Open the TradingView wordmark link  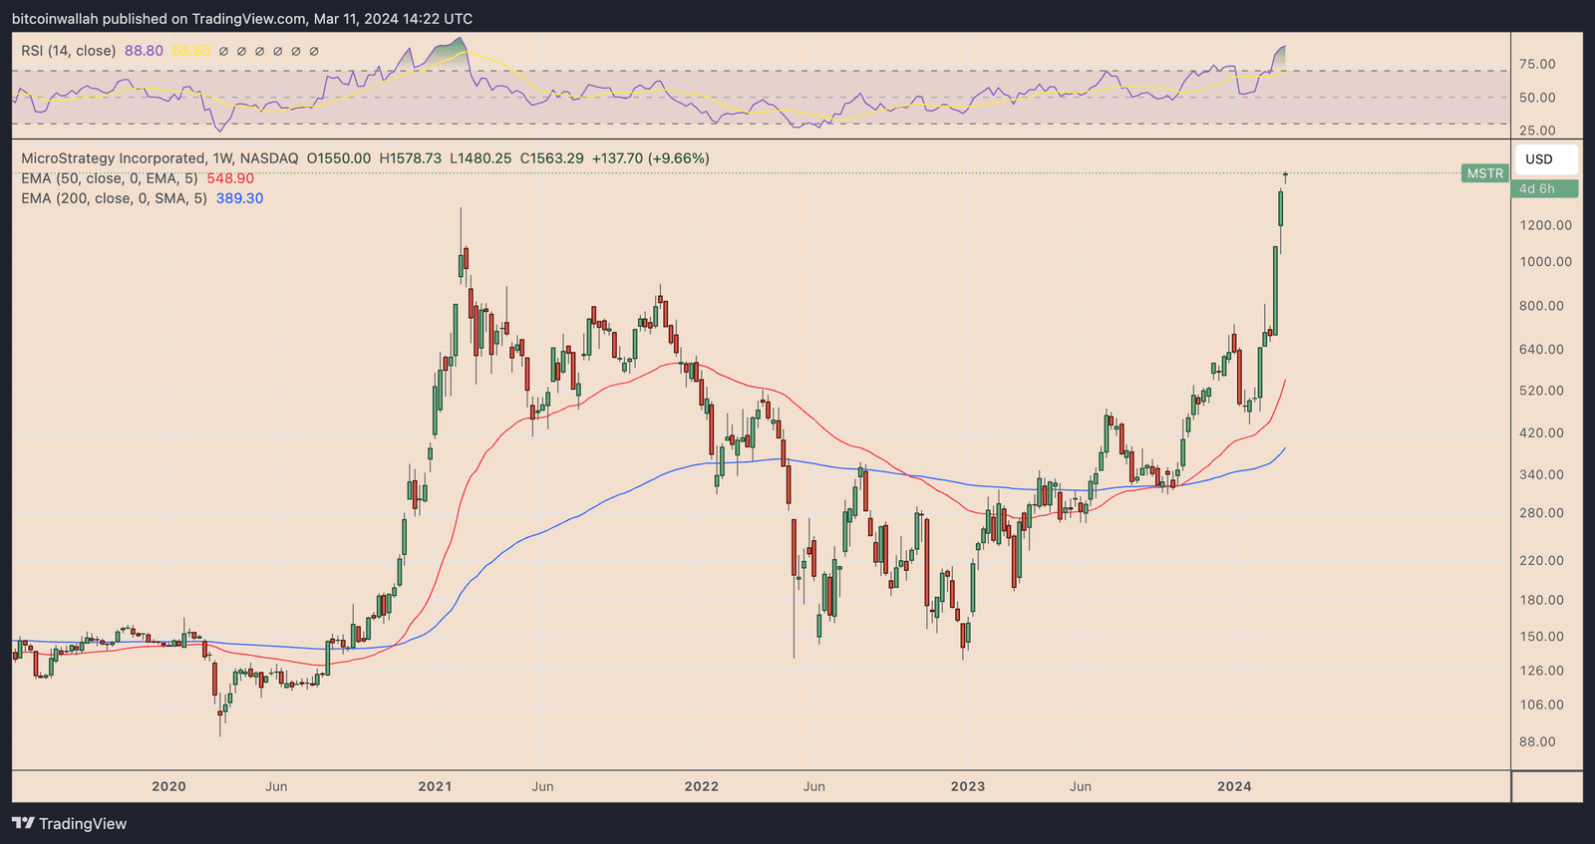pos(83,823)
